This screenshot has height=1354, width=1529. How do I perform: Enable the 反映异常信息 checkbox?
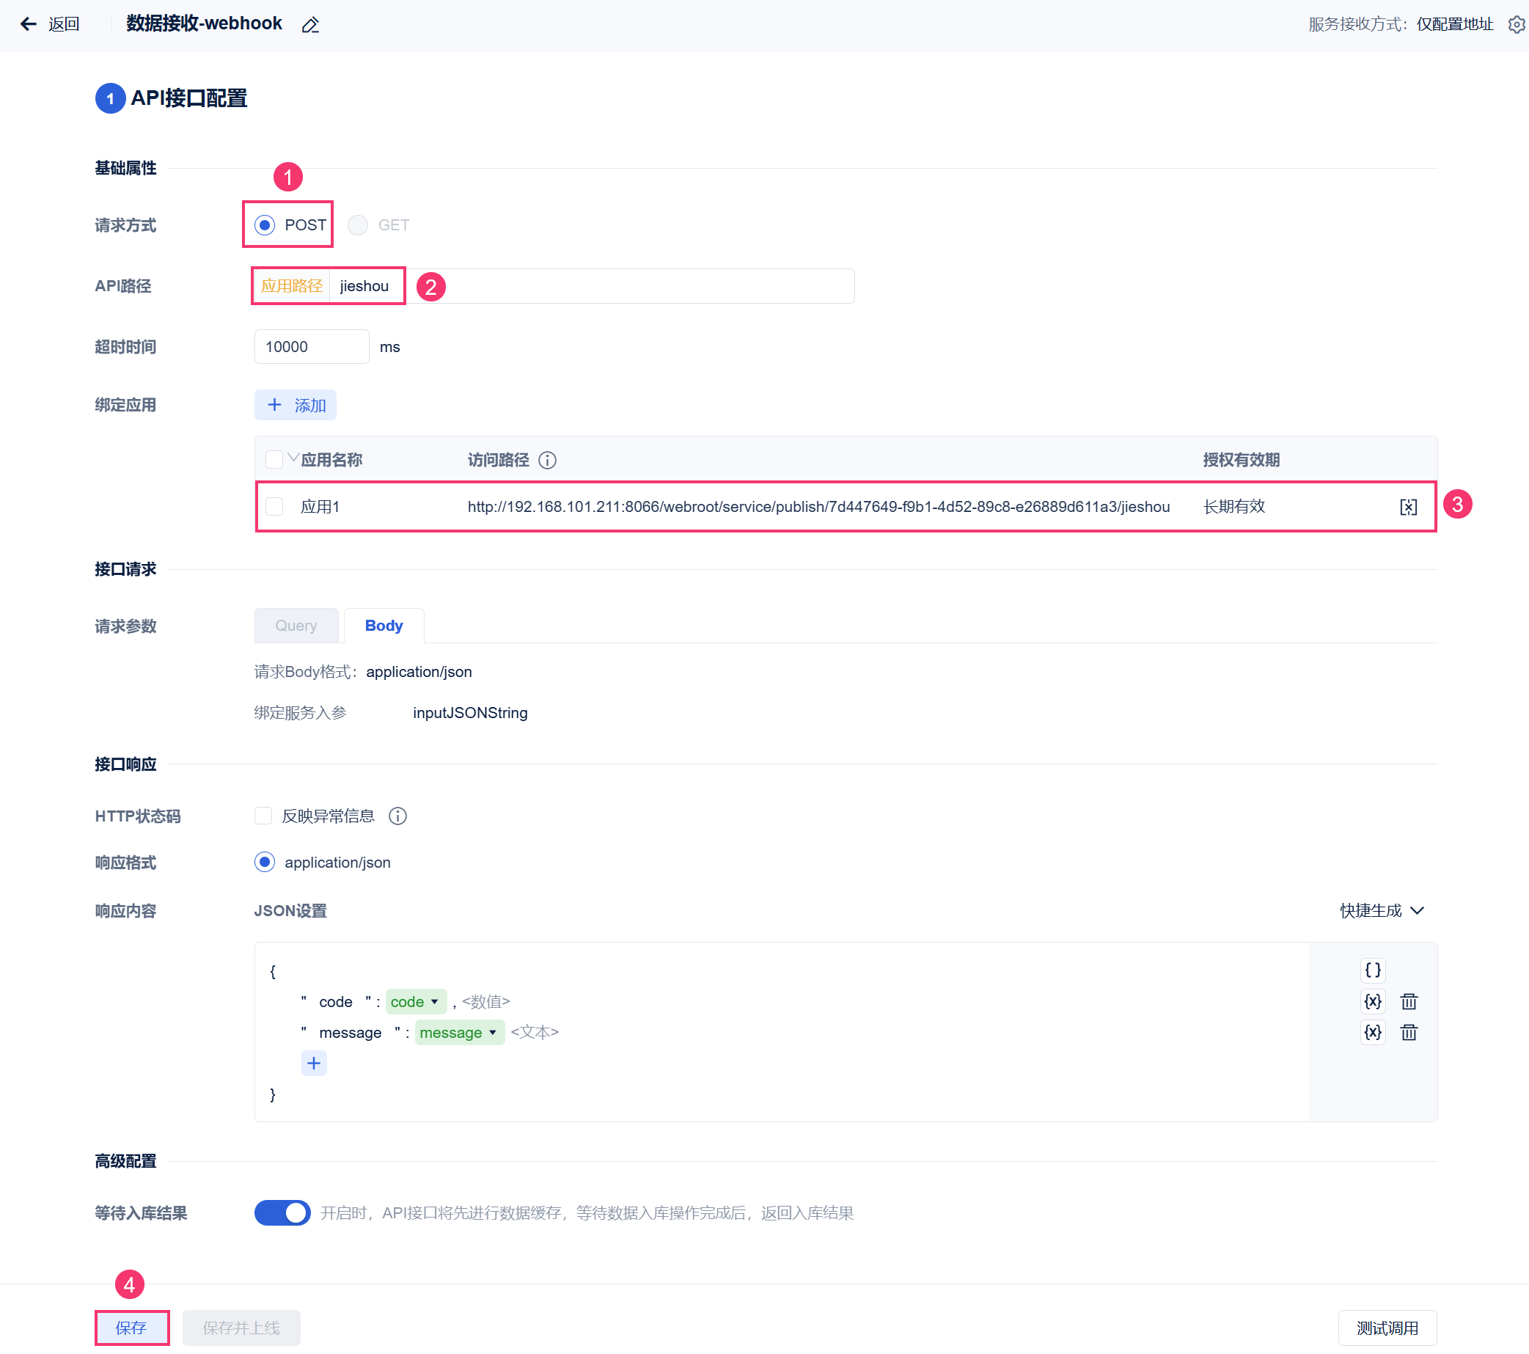coord(263,816)
